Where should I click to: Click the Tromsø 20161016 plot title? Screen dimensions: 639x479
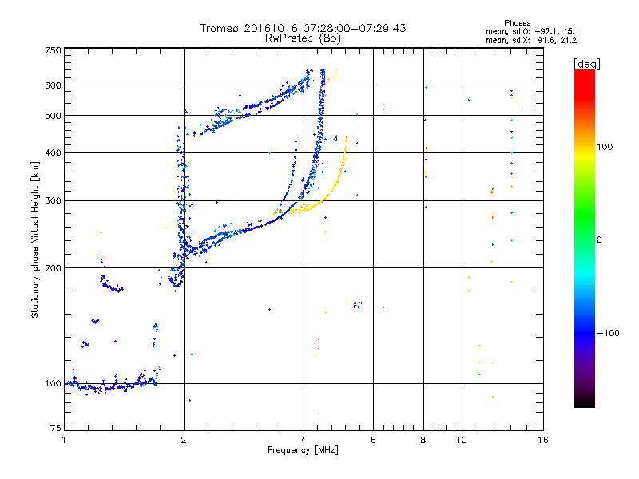tap(303, 28)
